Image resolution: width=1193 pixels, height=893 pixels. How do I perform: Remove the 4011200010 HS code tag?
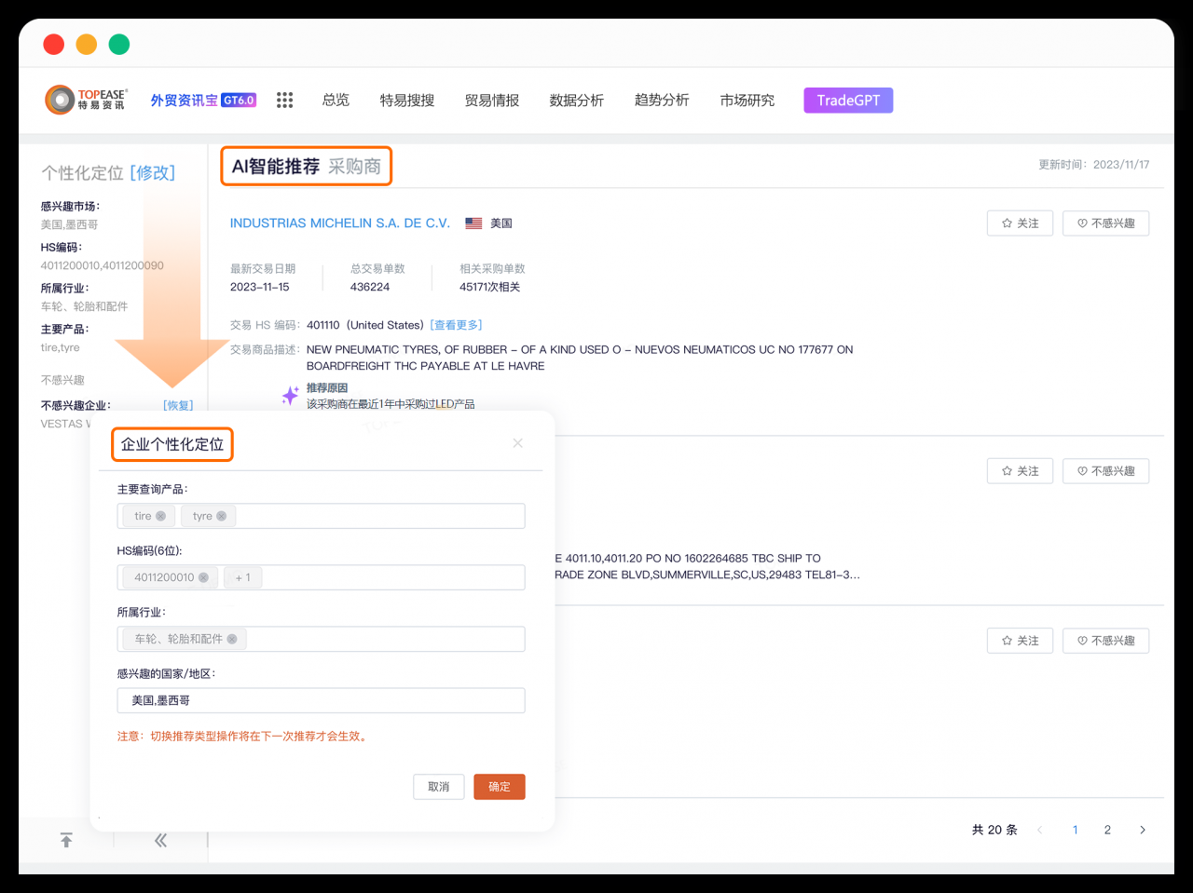[203, 577]
